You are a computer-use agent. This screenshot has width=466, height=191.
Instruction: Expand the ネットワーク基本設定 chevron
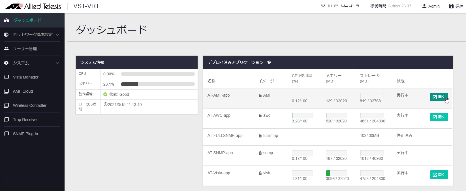(57, 35)
